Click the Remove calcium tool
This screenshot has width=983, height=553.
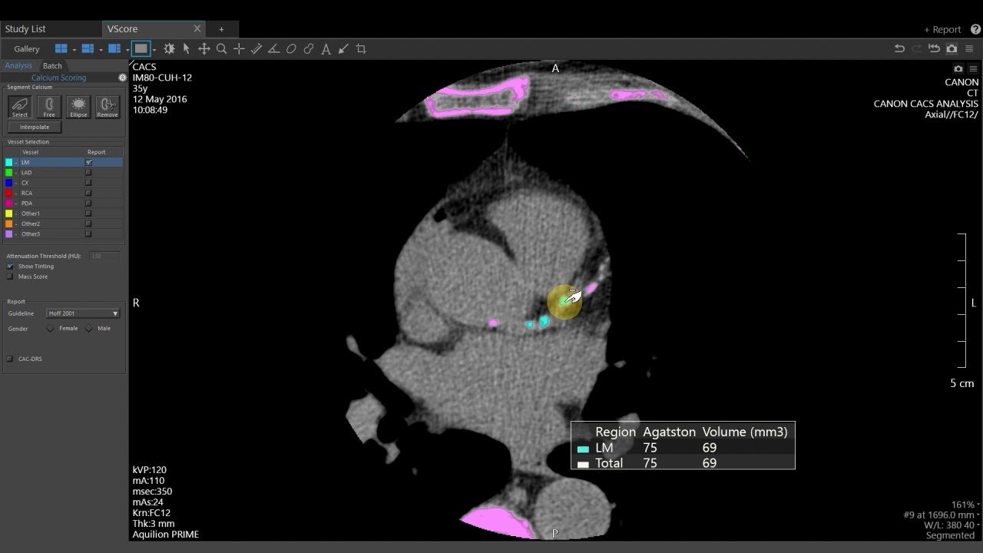pyautogui.click(x=108, y=107)
